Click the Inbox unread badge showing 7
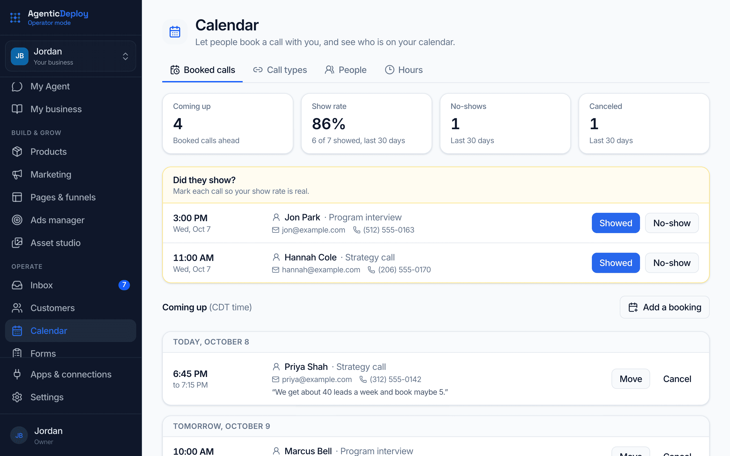This screenshot has height=456, width=730. tap(124, 285)
